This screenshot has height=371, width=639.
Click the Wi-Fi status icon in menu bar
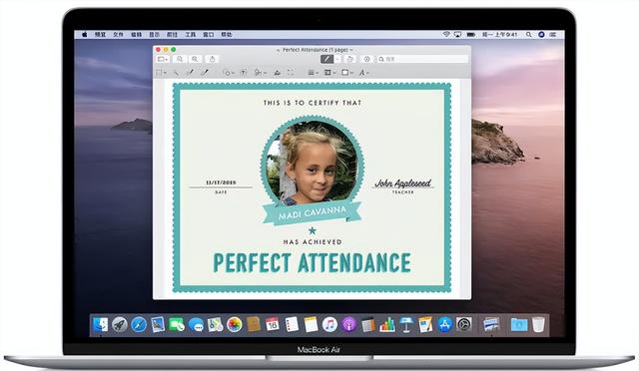pos(446,35)
